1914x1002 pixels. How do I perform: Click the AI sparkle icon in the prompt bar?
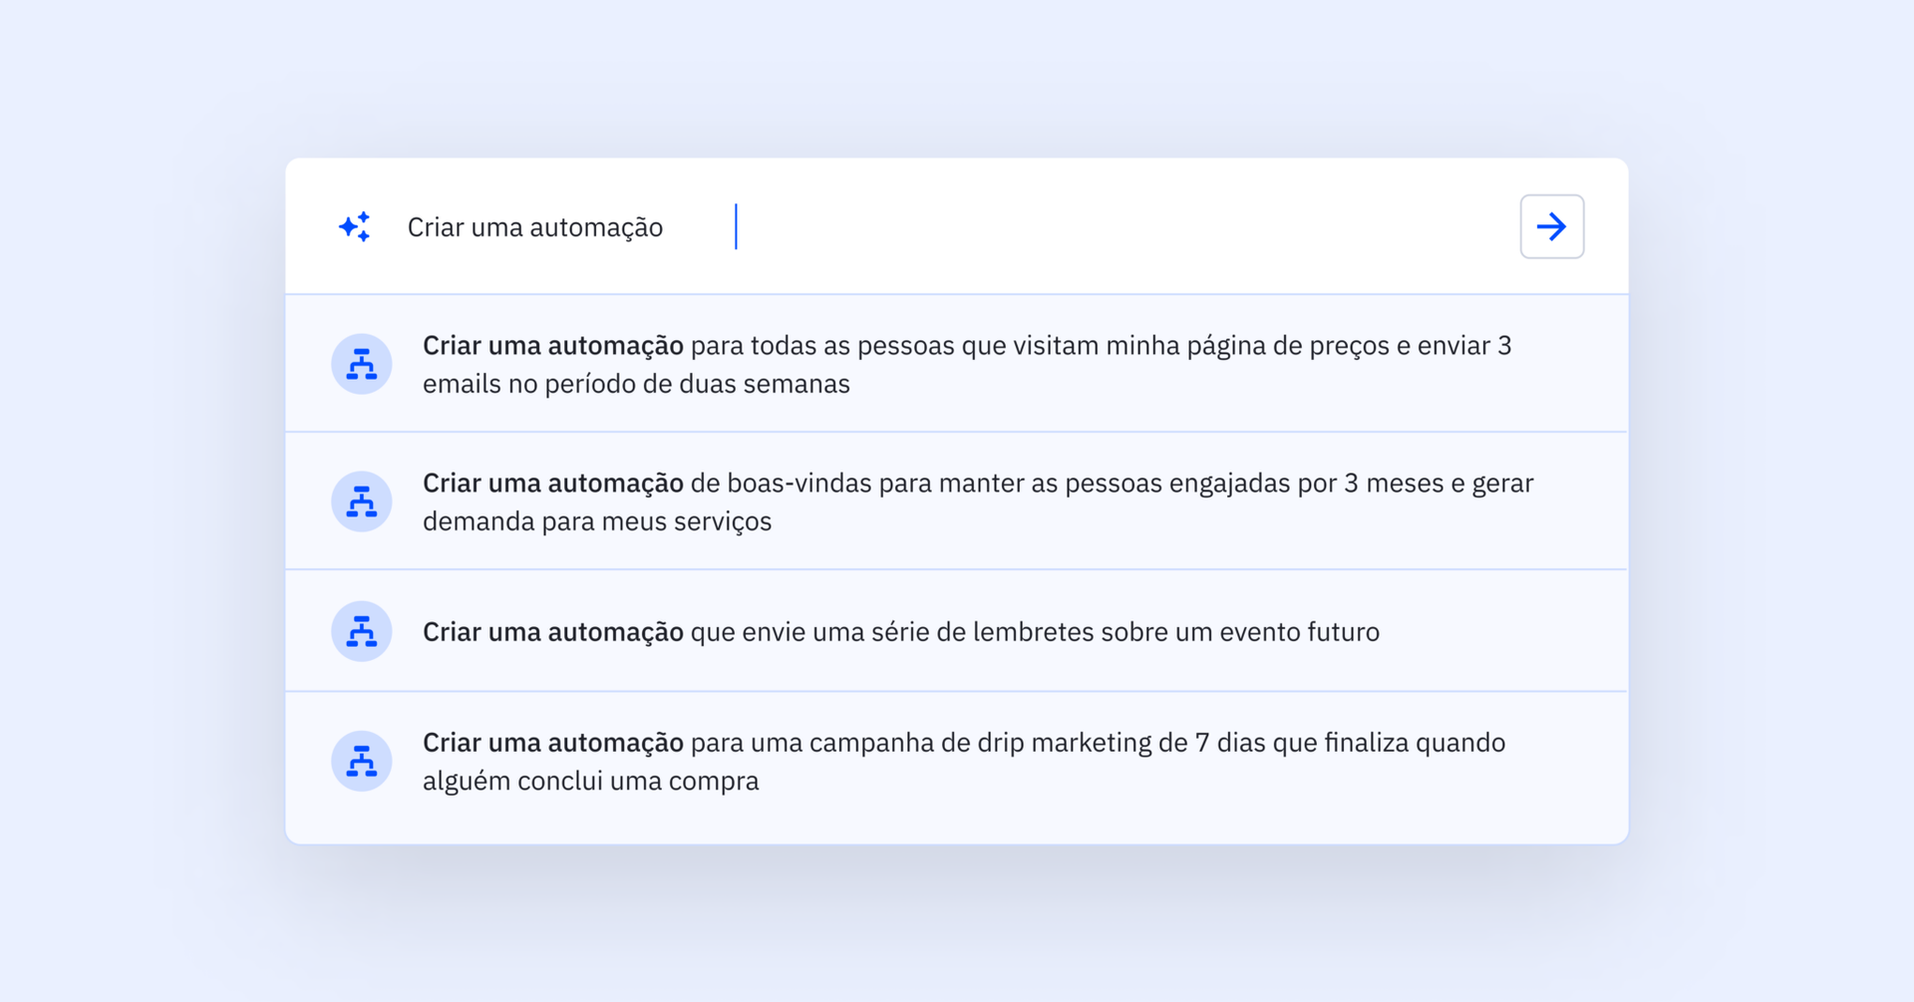pos(355,227)
